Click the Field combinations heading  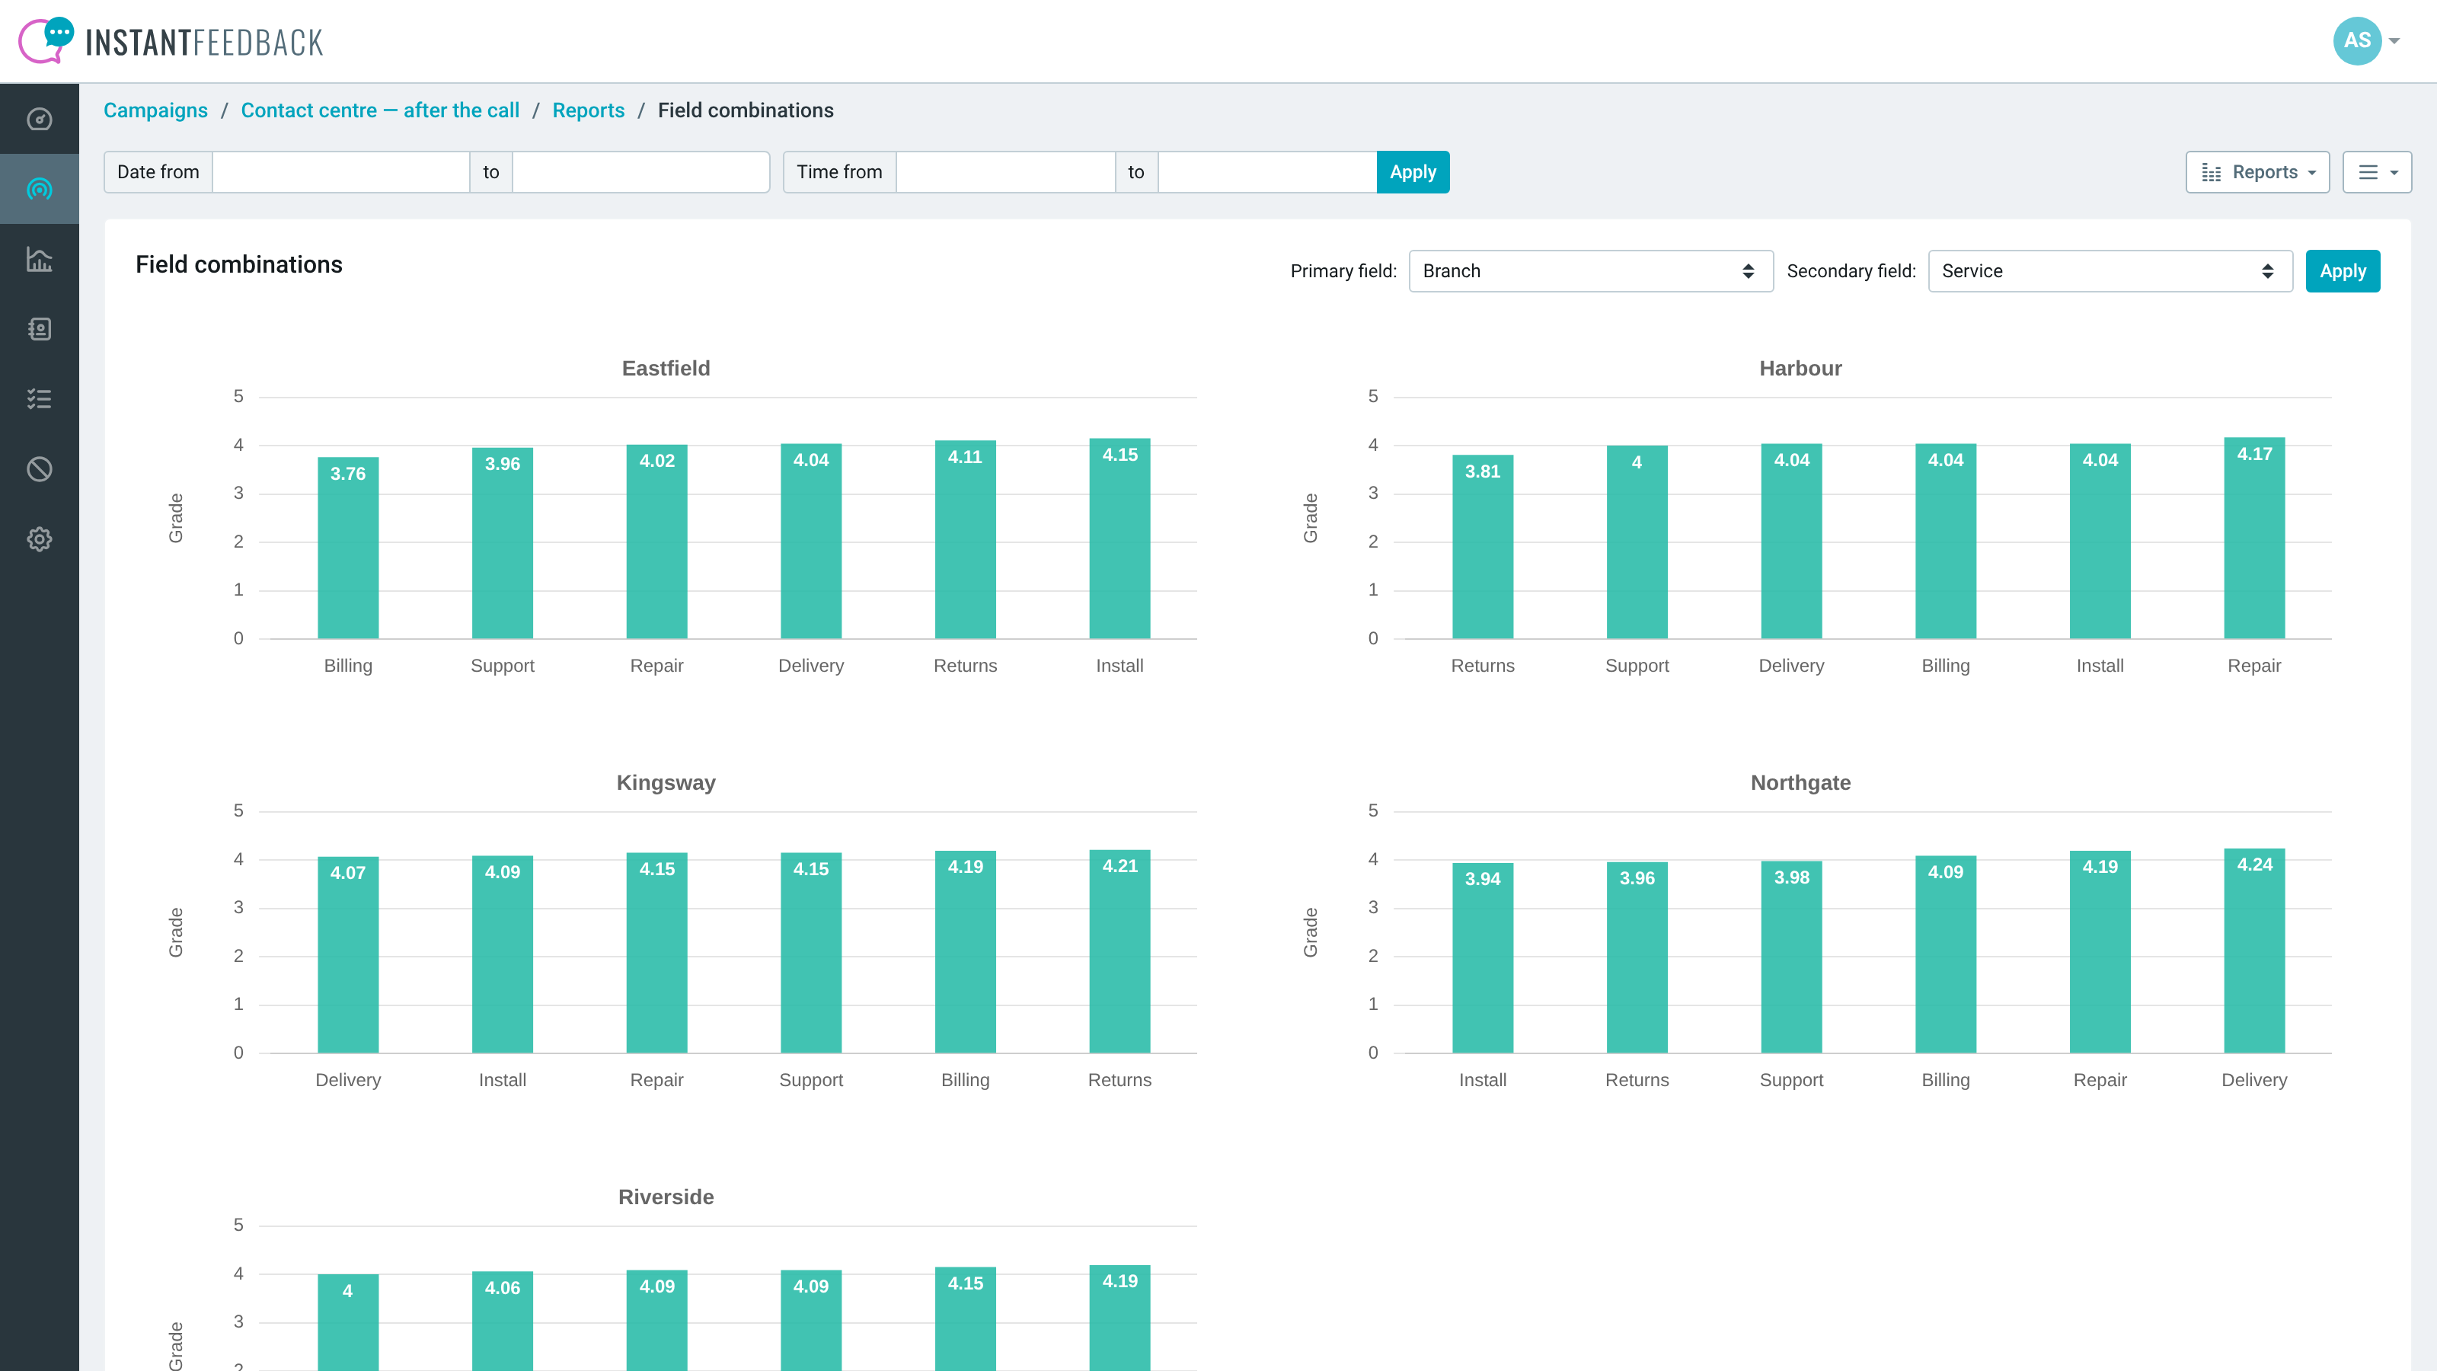[x=239, y=265]
